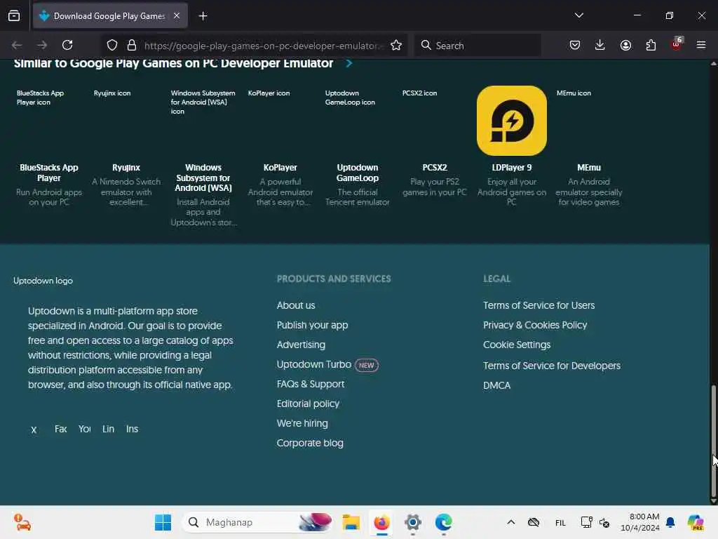Expand the Similar apps section chevron

tap(349, 63)
